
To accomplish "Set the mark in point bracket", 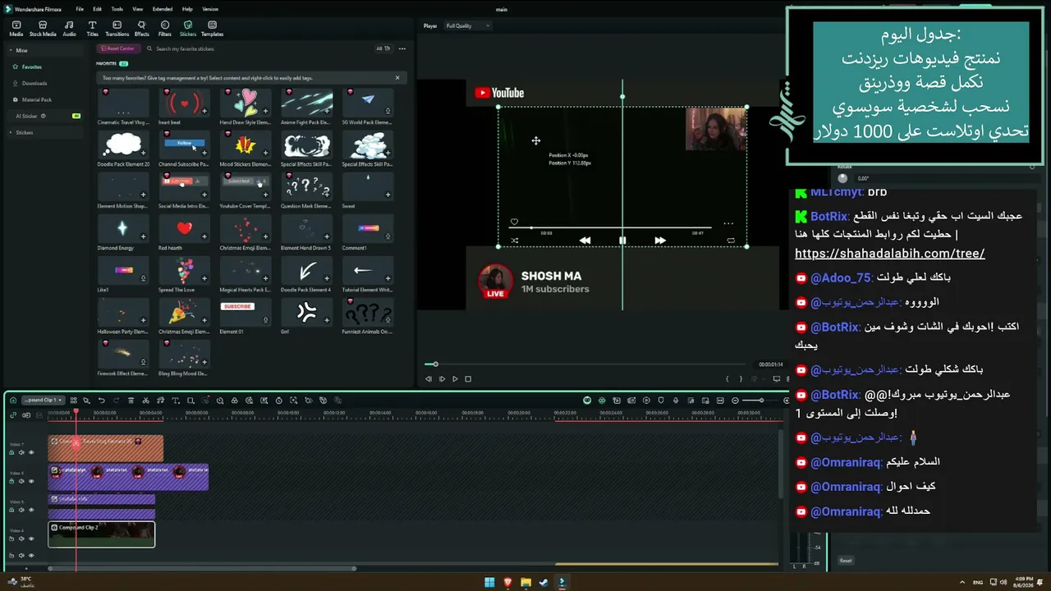I will point(727,379).
